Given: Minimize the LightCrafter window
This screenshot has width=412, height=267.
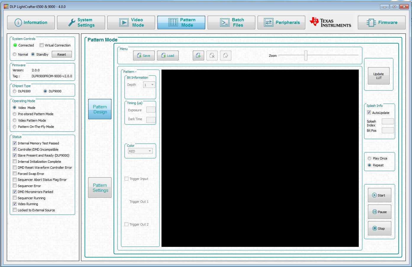Looking at the screenshot, I should click(384, 7).
